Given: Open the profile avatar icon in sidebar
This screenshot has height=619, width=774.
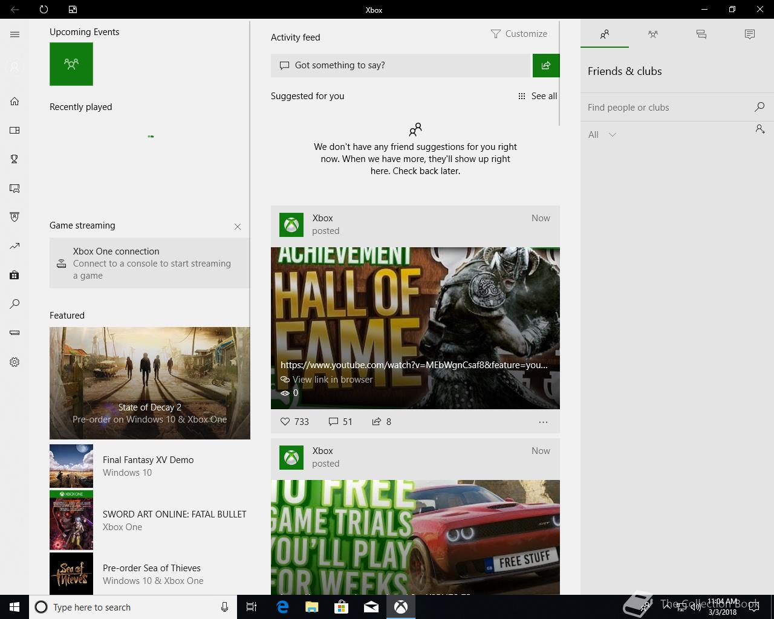Looking at the screenshot, I should tap(15, 67).
